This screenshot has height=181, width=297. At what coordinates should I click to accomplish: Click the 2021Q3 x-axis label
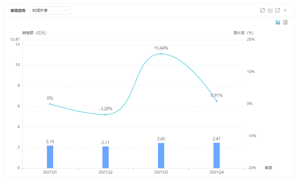click(161, 172)
